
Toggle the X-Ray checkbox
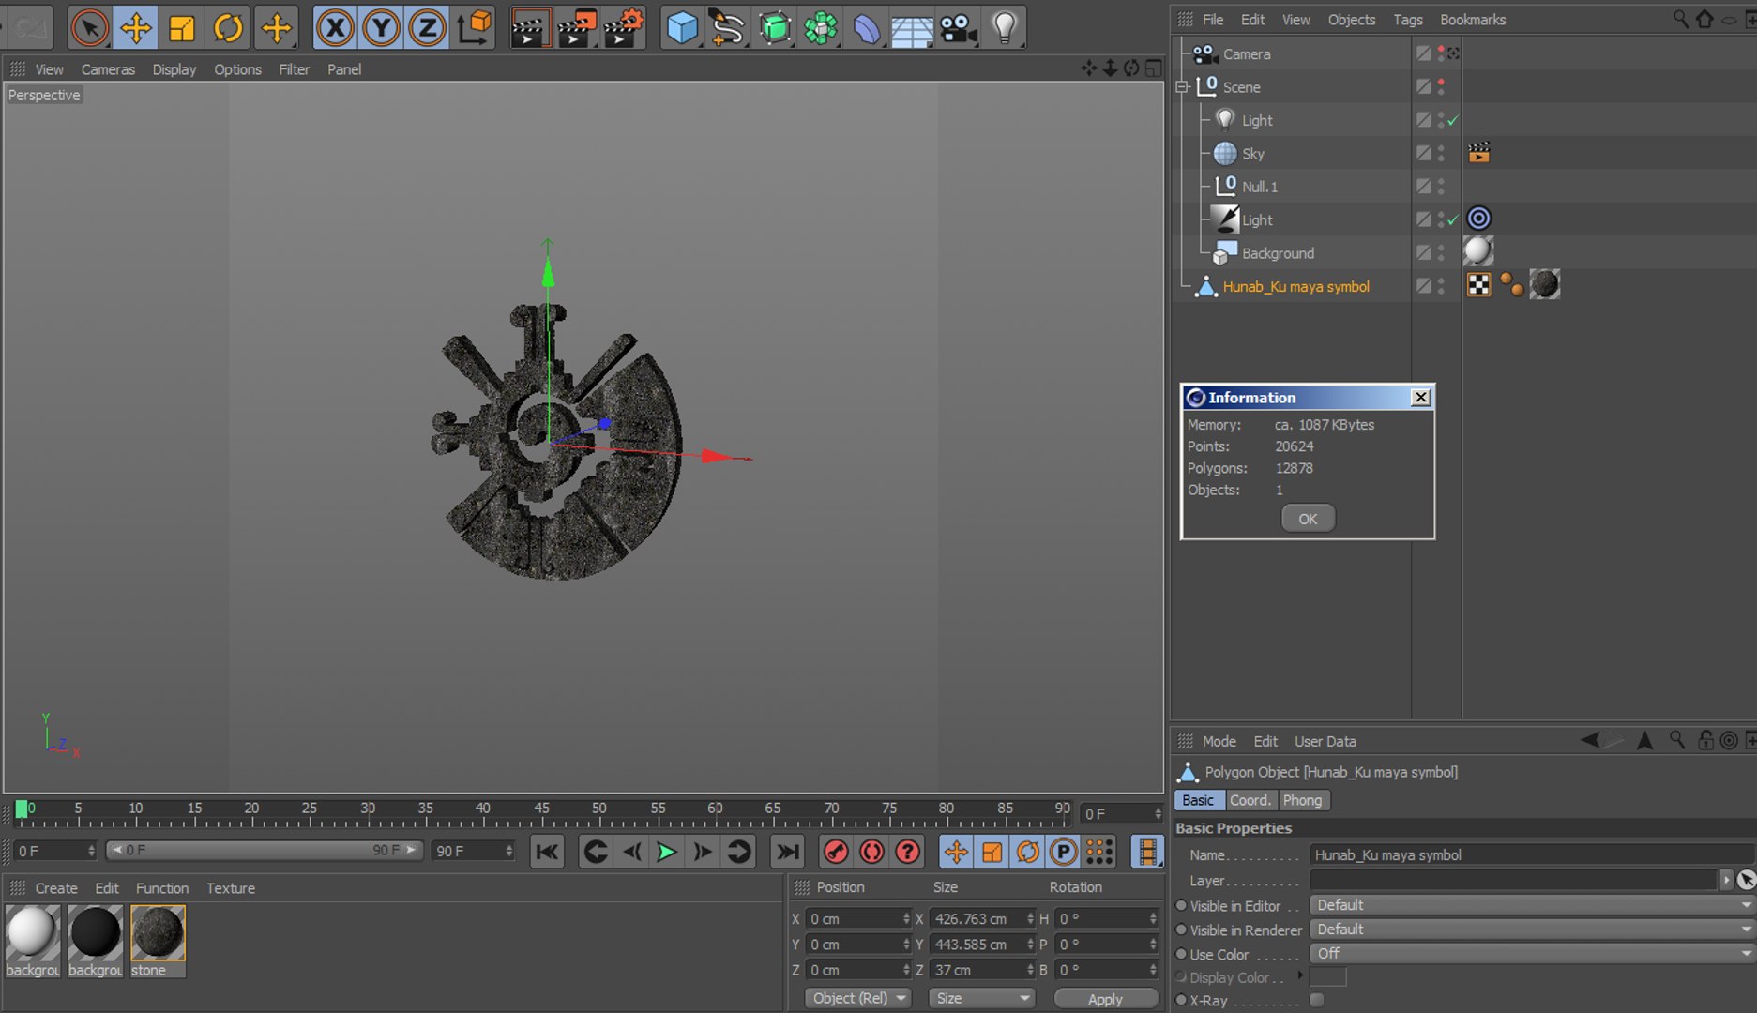click(1317, 1000)
